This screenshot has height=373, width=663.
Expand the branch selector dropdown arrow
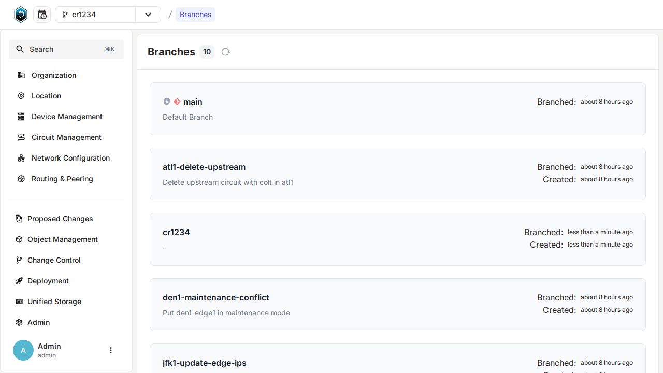point(148,15)
